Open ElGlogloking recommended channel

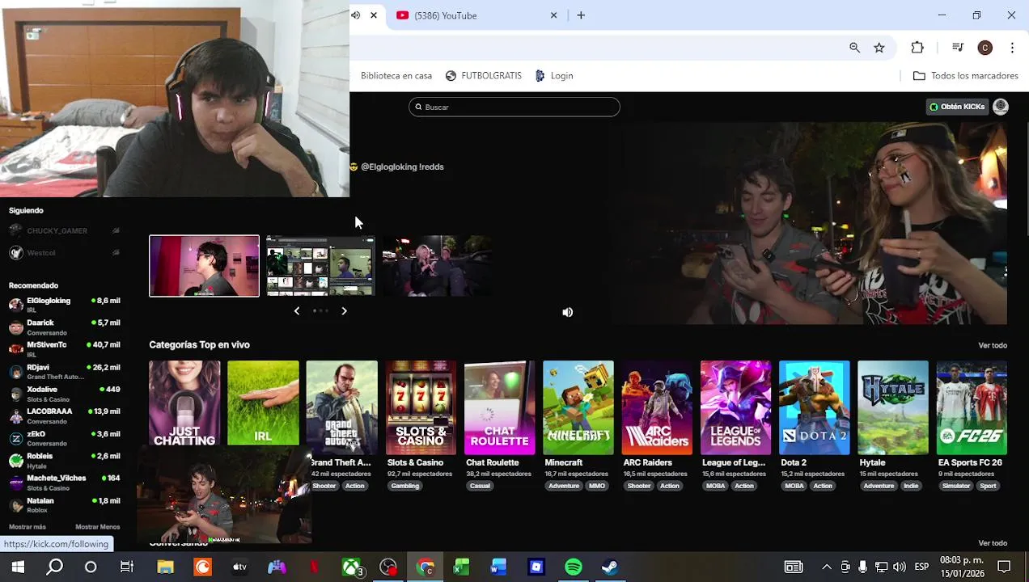tap(65, 305)
